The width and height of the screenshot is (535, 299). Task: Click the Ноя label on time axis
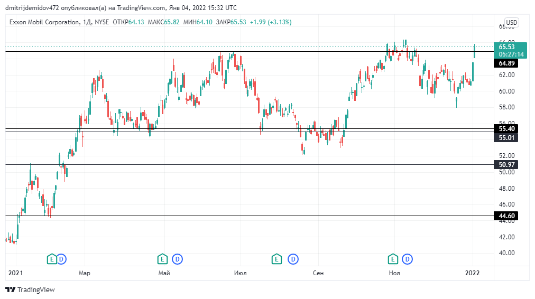[x=394, y=273]
